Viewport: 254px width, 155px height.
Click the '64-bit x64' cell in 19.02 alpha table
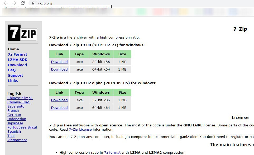tap(101, 108)
